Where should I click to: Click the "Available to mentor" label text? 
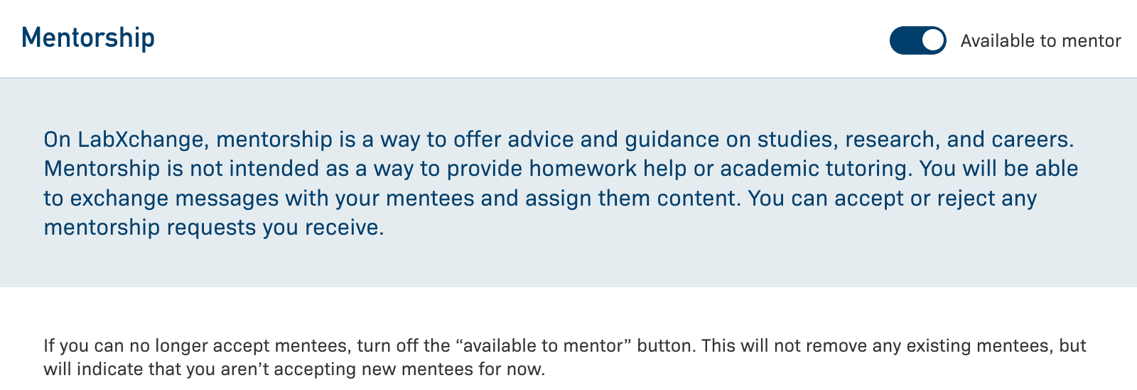click(x=1040, y=41)
